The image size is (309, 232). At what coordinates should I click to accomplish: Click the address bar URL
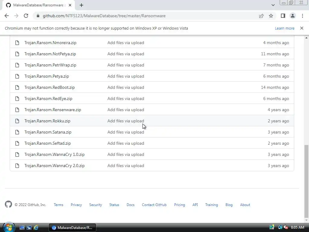[x=104, y=16]
